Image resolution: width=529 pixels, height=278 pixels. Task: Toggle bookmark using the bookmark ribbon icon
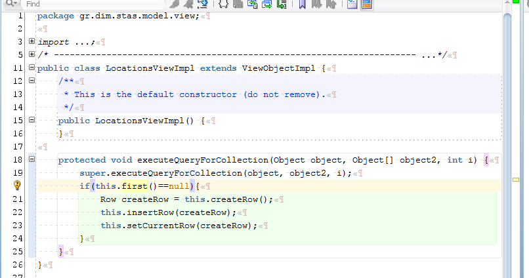[303, 4]
